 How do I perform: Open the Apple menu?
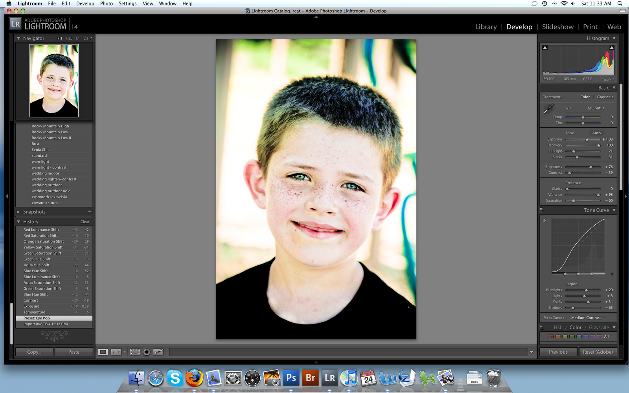(9, 4)
